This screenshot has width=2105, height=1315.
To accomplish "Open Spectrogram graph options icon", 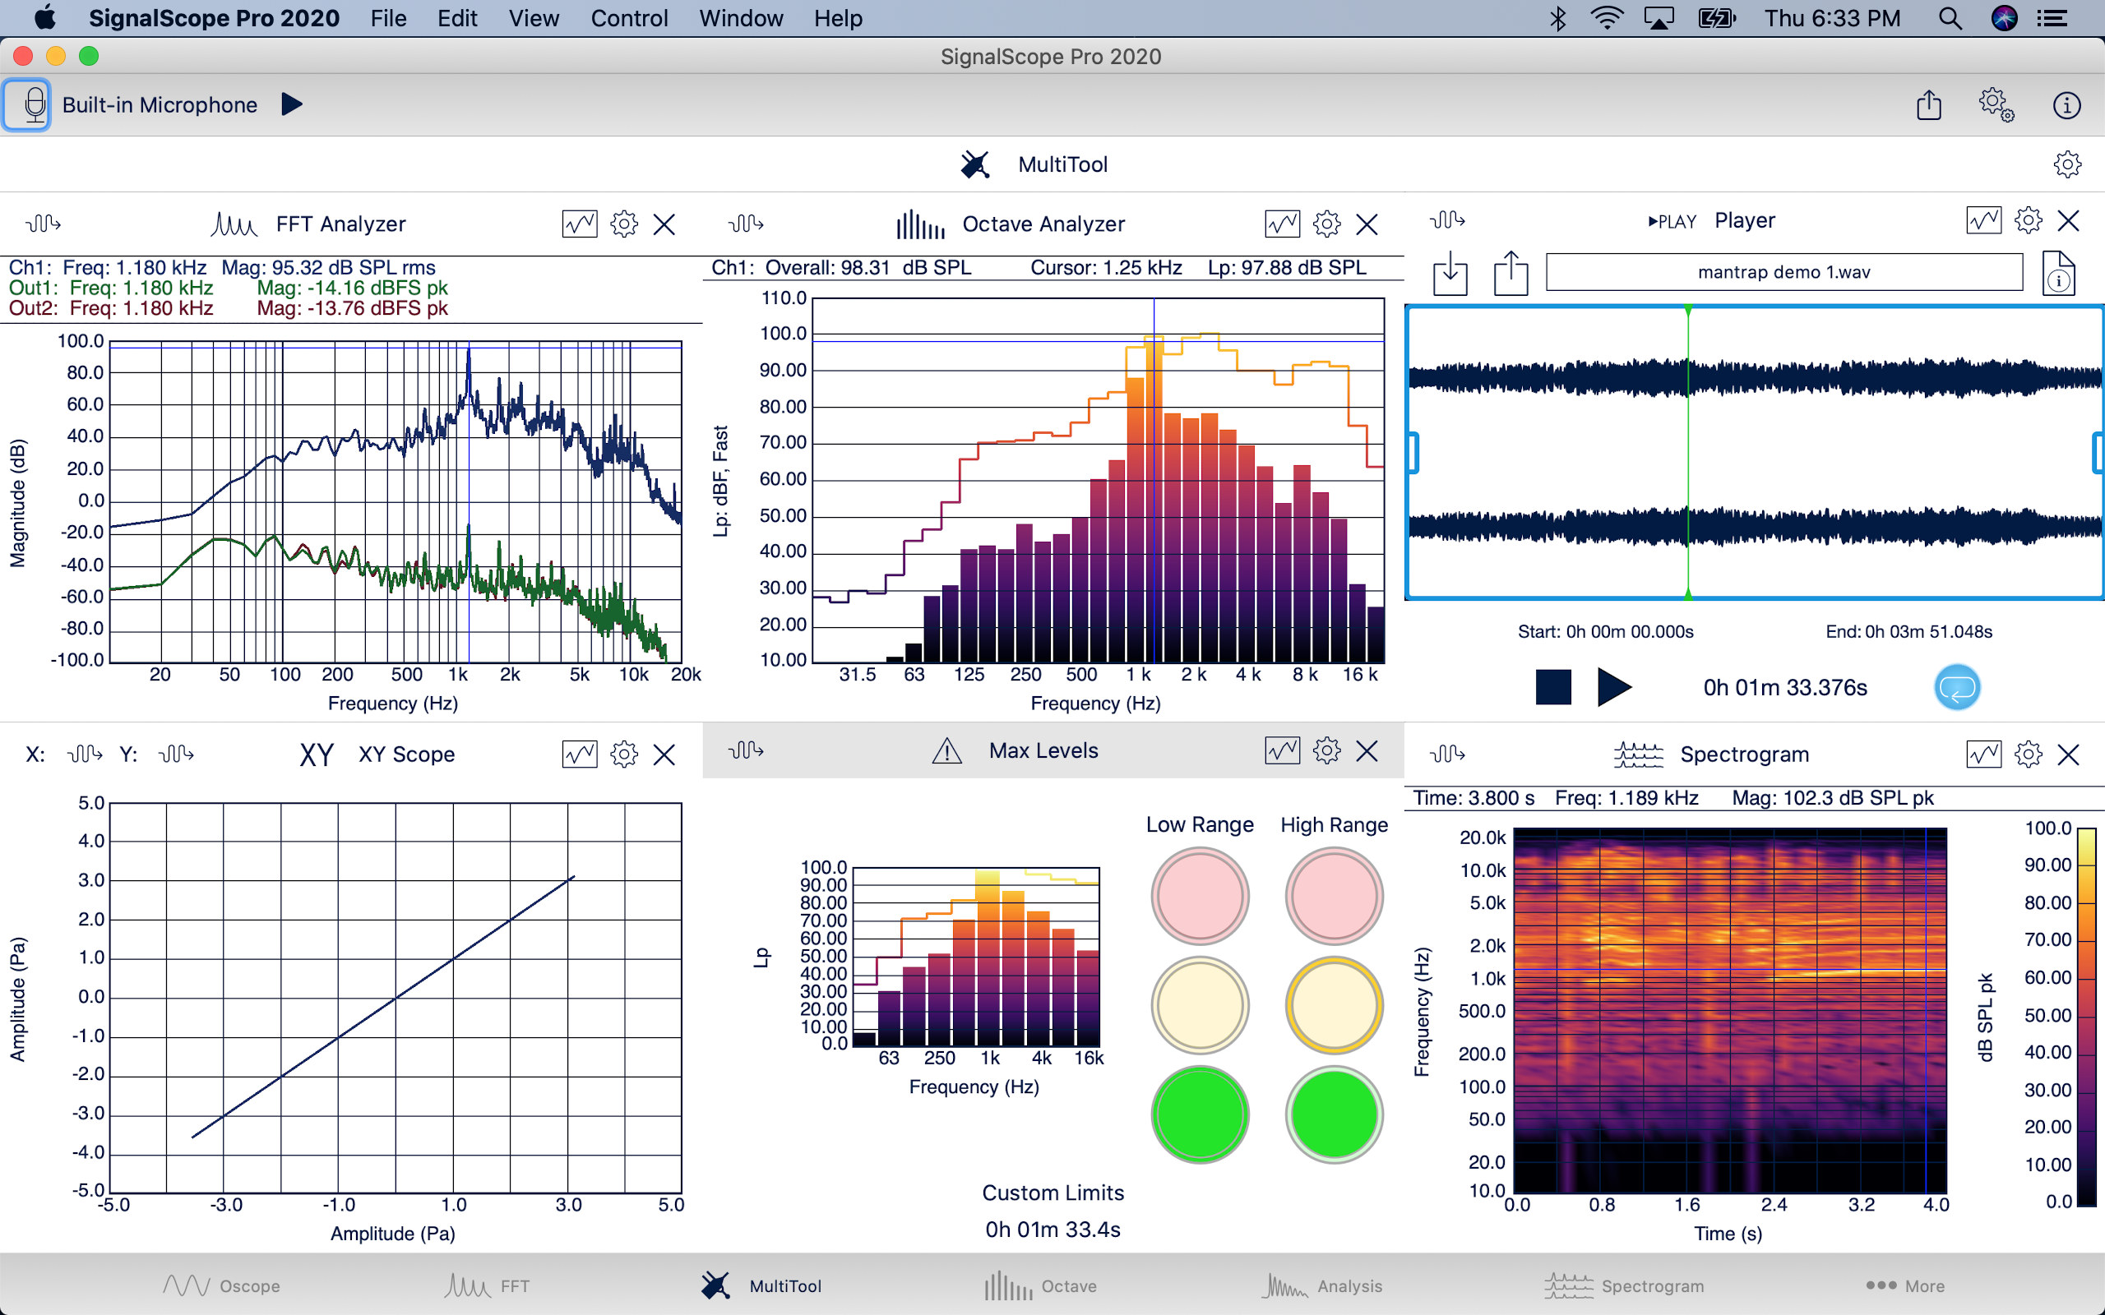I will [x=1984, y=754].
